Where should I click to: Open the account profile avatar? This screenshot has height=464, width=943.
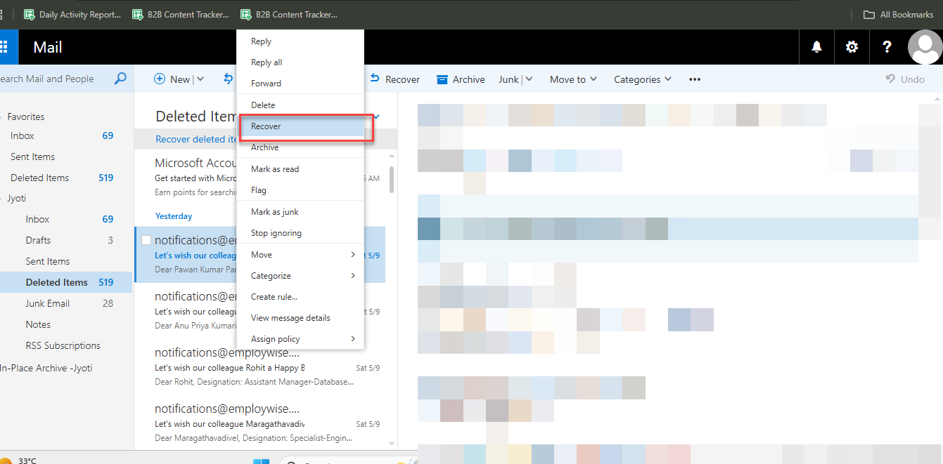(925, 47)
